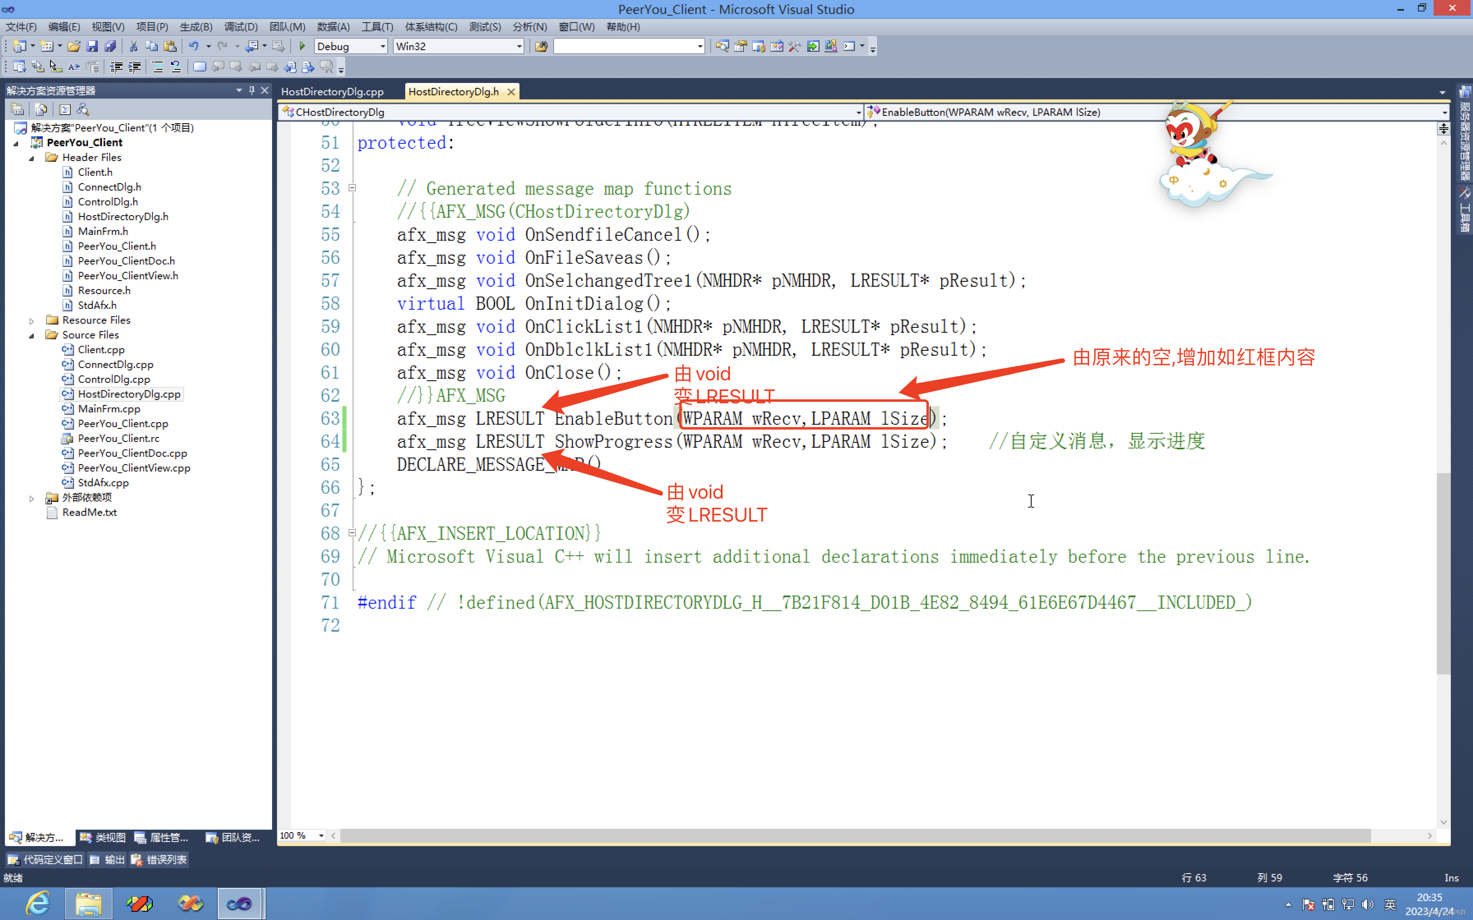Start debugging with the green Run arrow
1473x920 pixels.
tap(302, 46)
